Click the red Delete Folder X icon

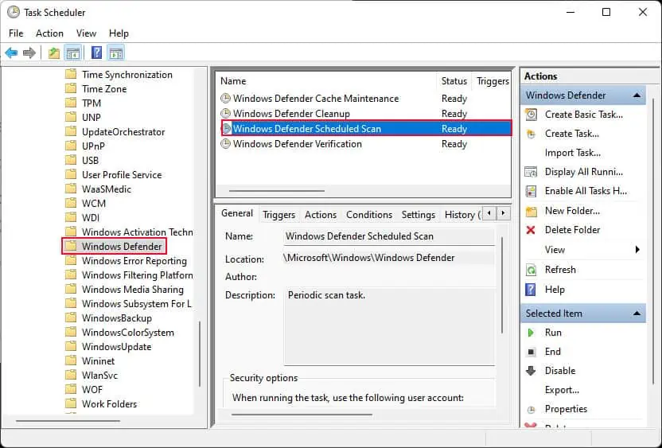click(531, 230)
